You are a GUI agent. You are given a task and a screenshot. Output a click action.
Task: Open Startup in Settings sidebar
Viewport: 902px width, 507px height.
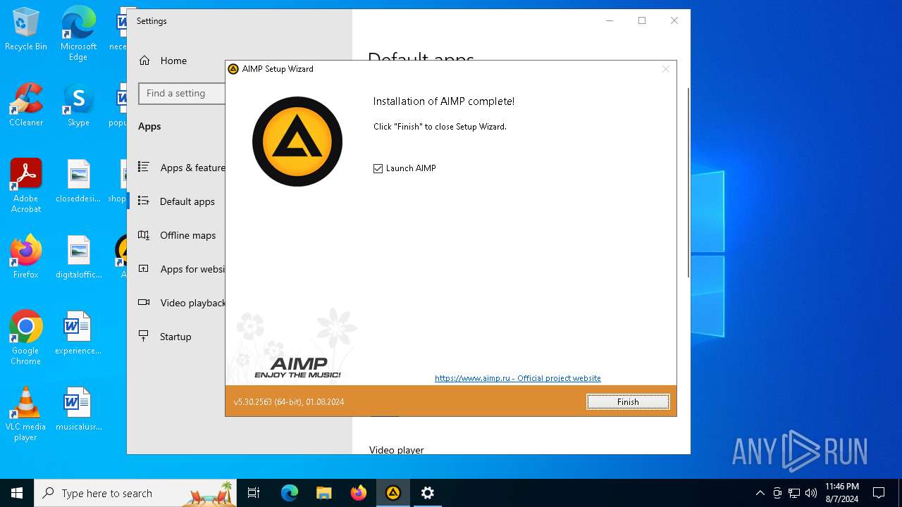pos(175,337)
